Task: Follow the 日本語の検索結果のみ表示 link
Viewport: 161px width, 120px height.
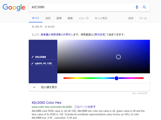Action: 56,35
